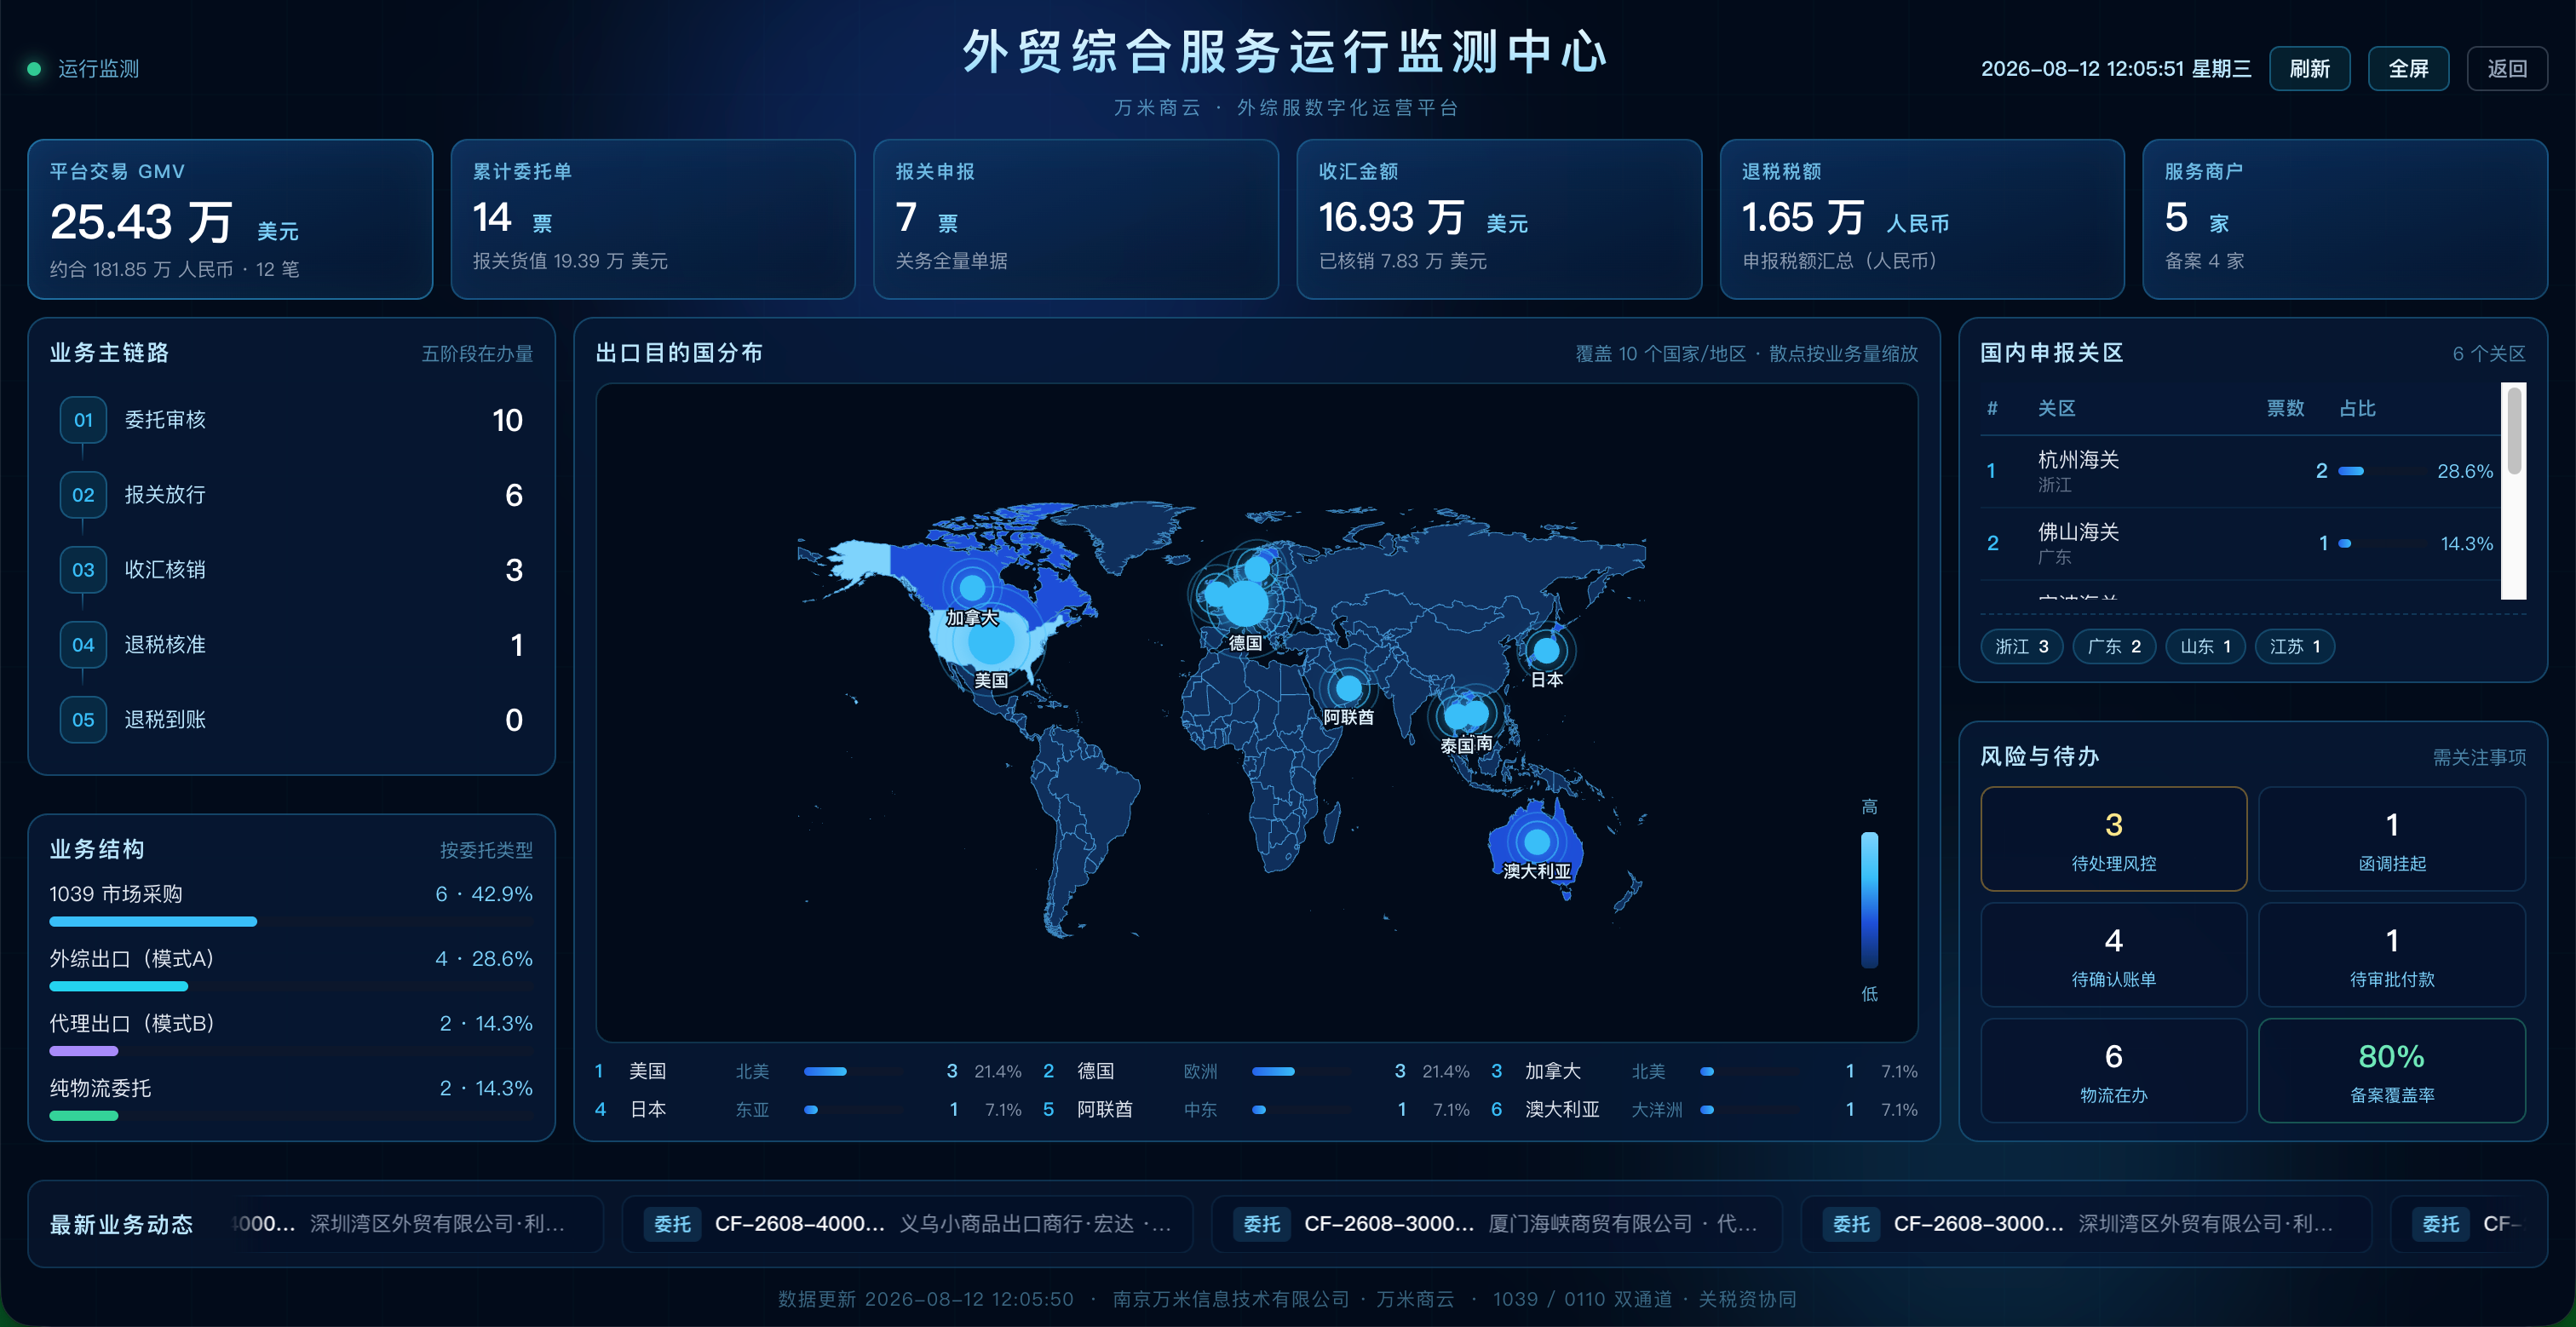2576x1327 pixels.
Task: Click the map's 高-低 gradient legend bar
Action: (x=1869, y=900)
